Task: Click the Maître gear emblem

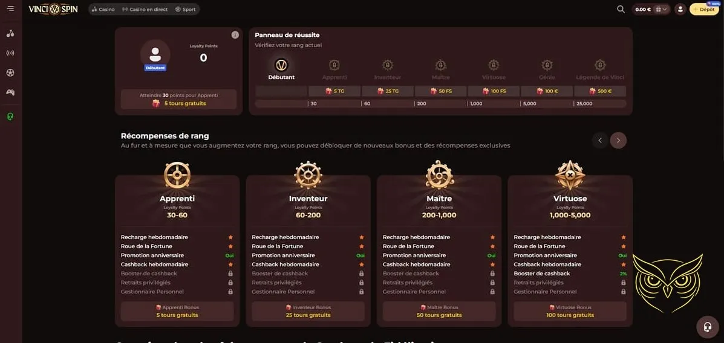Action: [x=439, y=175]
